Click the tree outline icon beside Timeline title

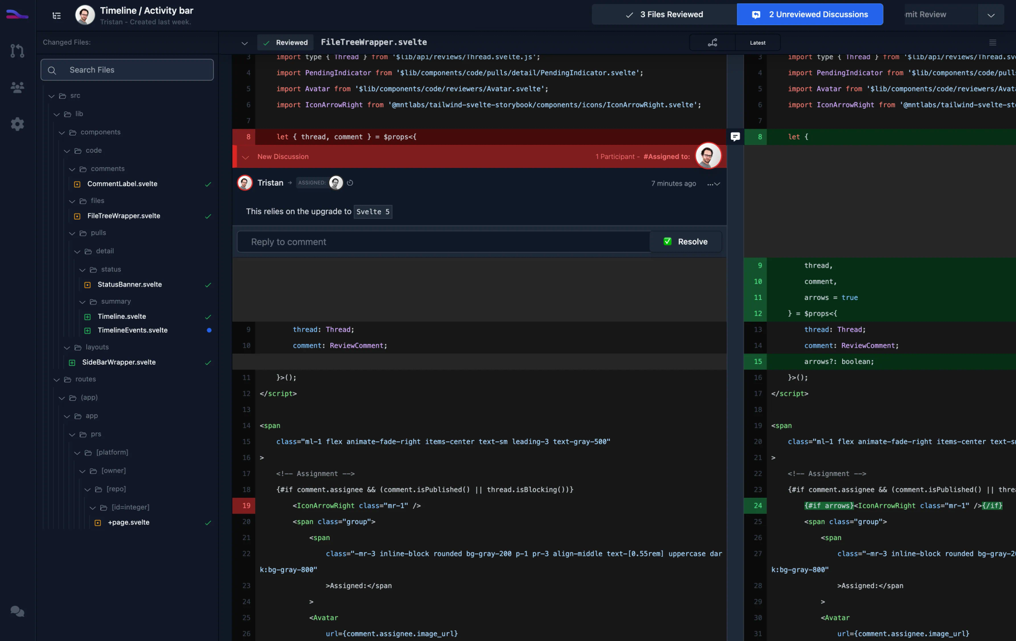coord(56,16)
